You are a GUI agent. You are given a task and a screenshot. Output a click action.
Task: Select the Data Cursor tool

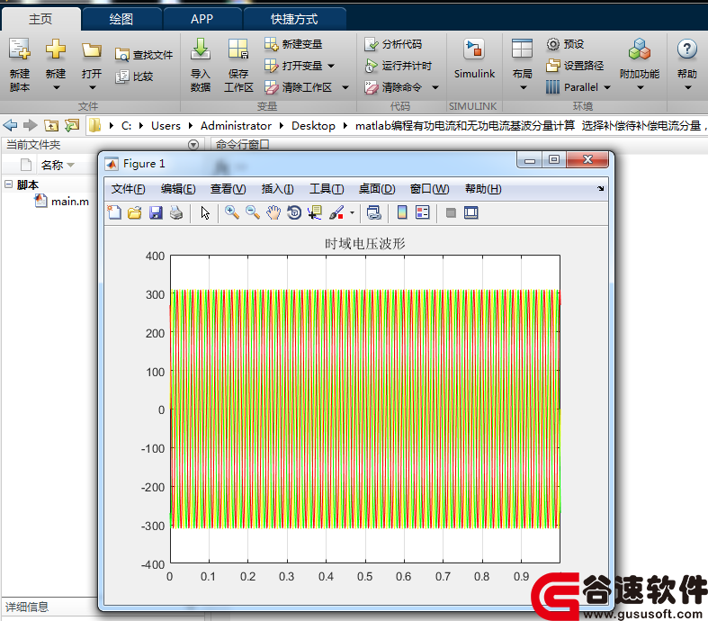click(x=315, y=212)
